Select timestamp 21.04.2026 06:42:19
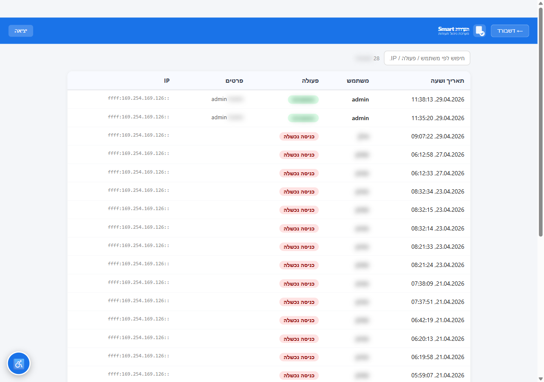The image size is (544, 382). (x=438, y=320)
